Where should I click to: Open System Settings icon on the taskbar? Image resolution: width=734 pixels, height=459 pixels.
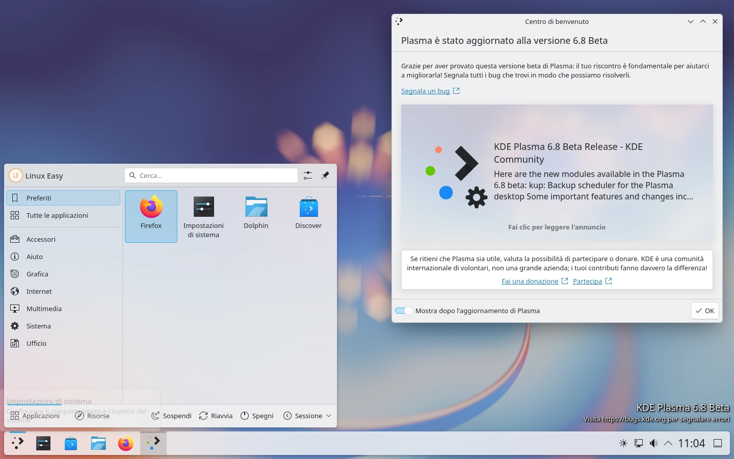tap(43, 443)
